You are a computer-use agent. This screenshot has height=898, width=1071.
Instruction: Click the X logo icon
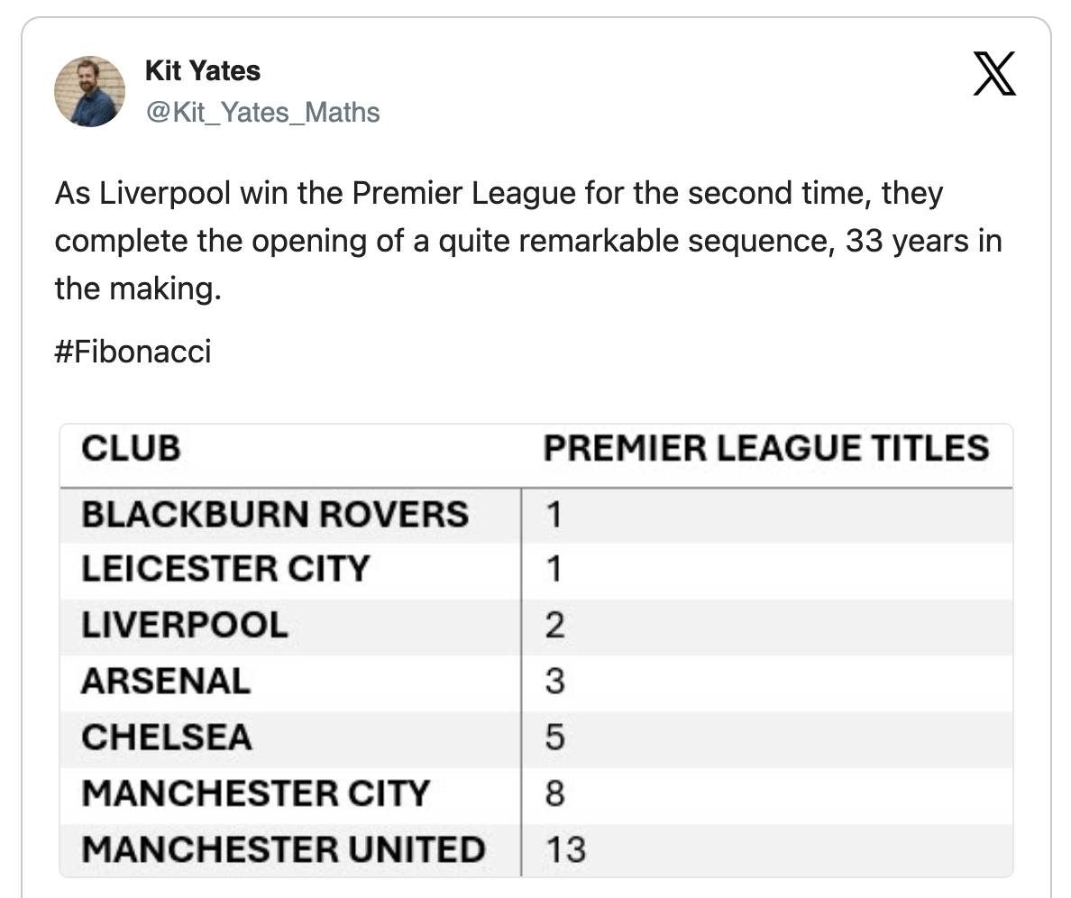(x=995, y=74)
